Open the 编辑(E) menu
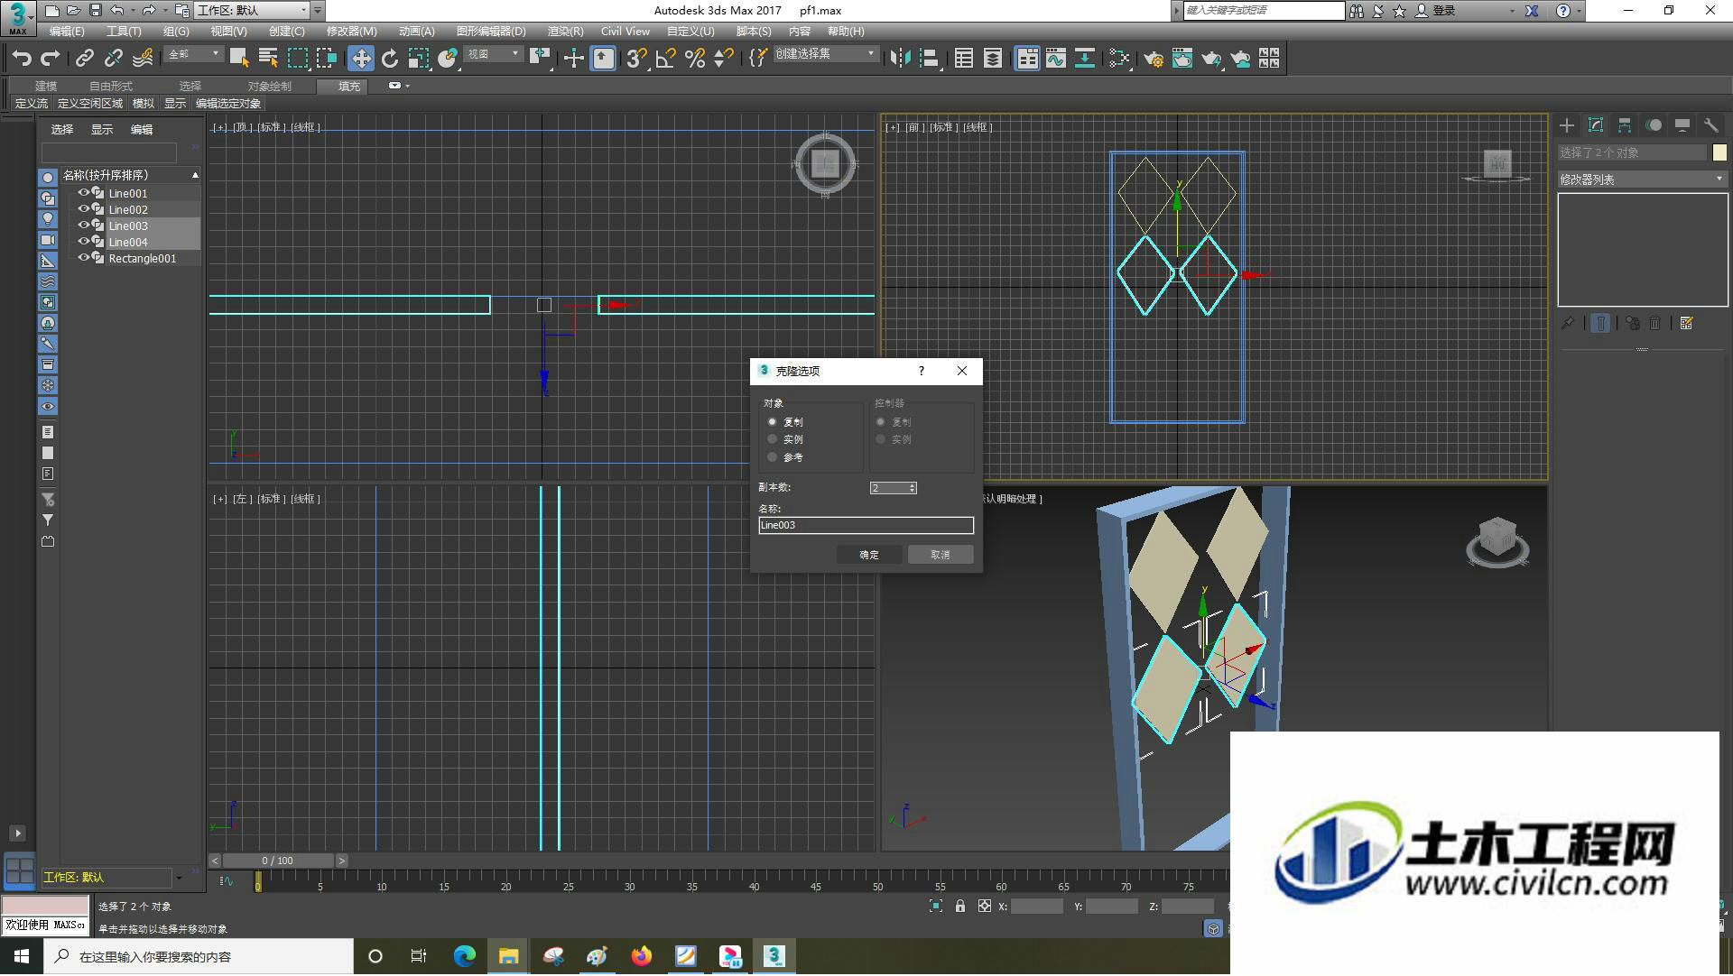The width and height of the screenshot is (1733, 976). coord(67,32)
